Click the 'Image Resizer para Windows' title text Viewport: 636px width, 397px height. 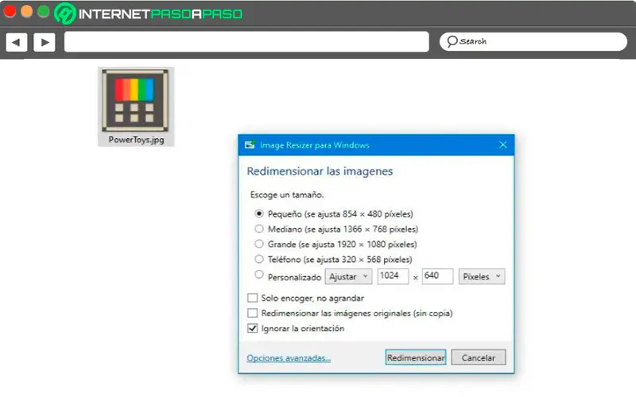click(x=315, y=145)
